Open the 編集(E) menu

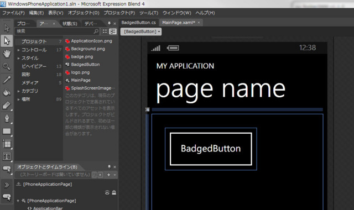(x=37, y=13)
